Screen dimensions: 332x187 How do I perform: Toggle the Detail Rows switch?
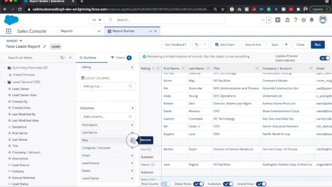198,184
